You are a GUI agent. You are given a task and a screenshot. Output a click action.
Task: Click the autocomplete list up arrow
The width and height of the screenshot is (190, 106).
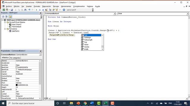(x=102, y=35)
